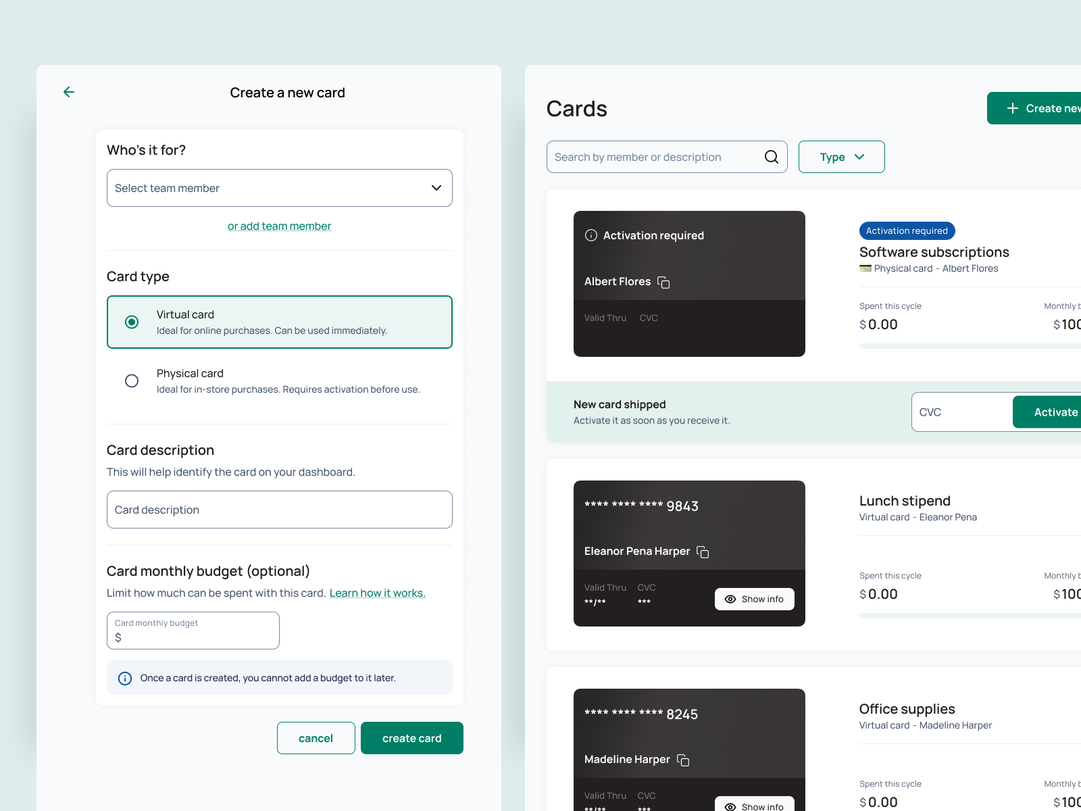Viewport: 1081px width, 811px height.
Task: Copy Eleanor Pena Harper card name
Action: 703,551
